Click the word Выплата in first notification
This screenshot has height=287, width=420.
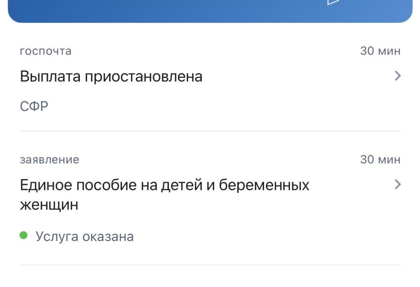(x=50, y=77)
